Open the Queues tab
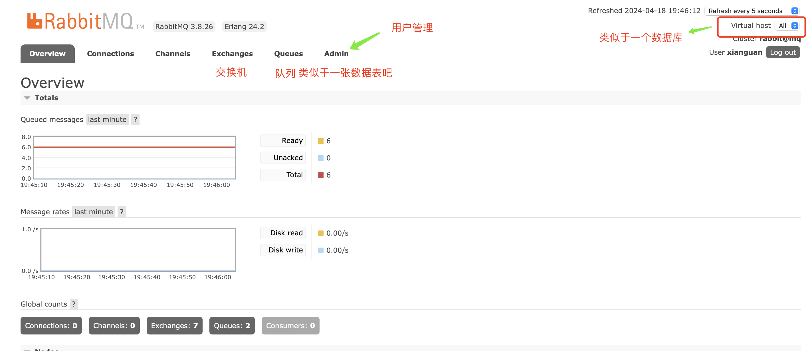This screenshot has width=812, height=351. pyautogui.click(x=288, y=54)
